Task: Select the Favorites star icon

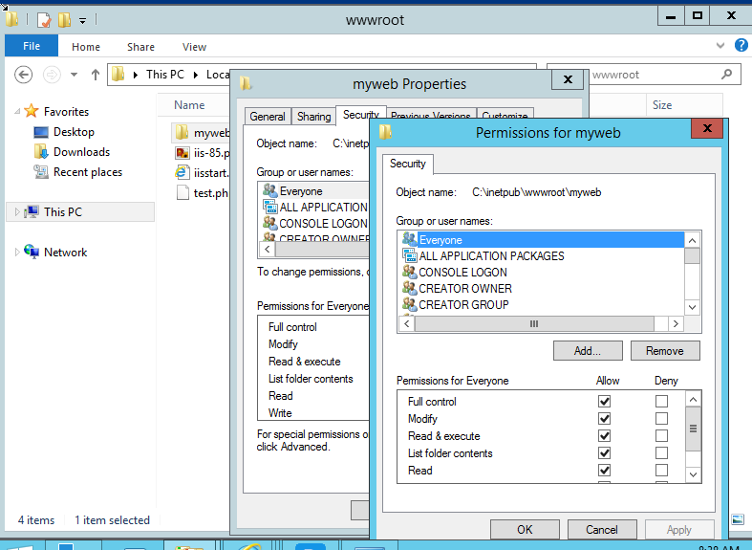Action: coord(32,111)
